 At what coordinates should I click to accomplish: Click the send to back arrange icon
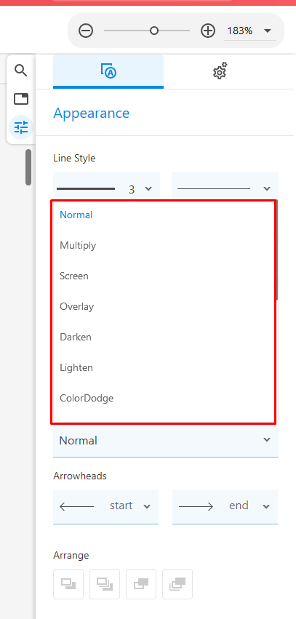[x=177, y=584]
